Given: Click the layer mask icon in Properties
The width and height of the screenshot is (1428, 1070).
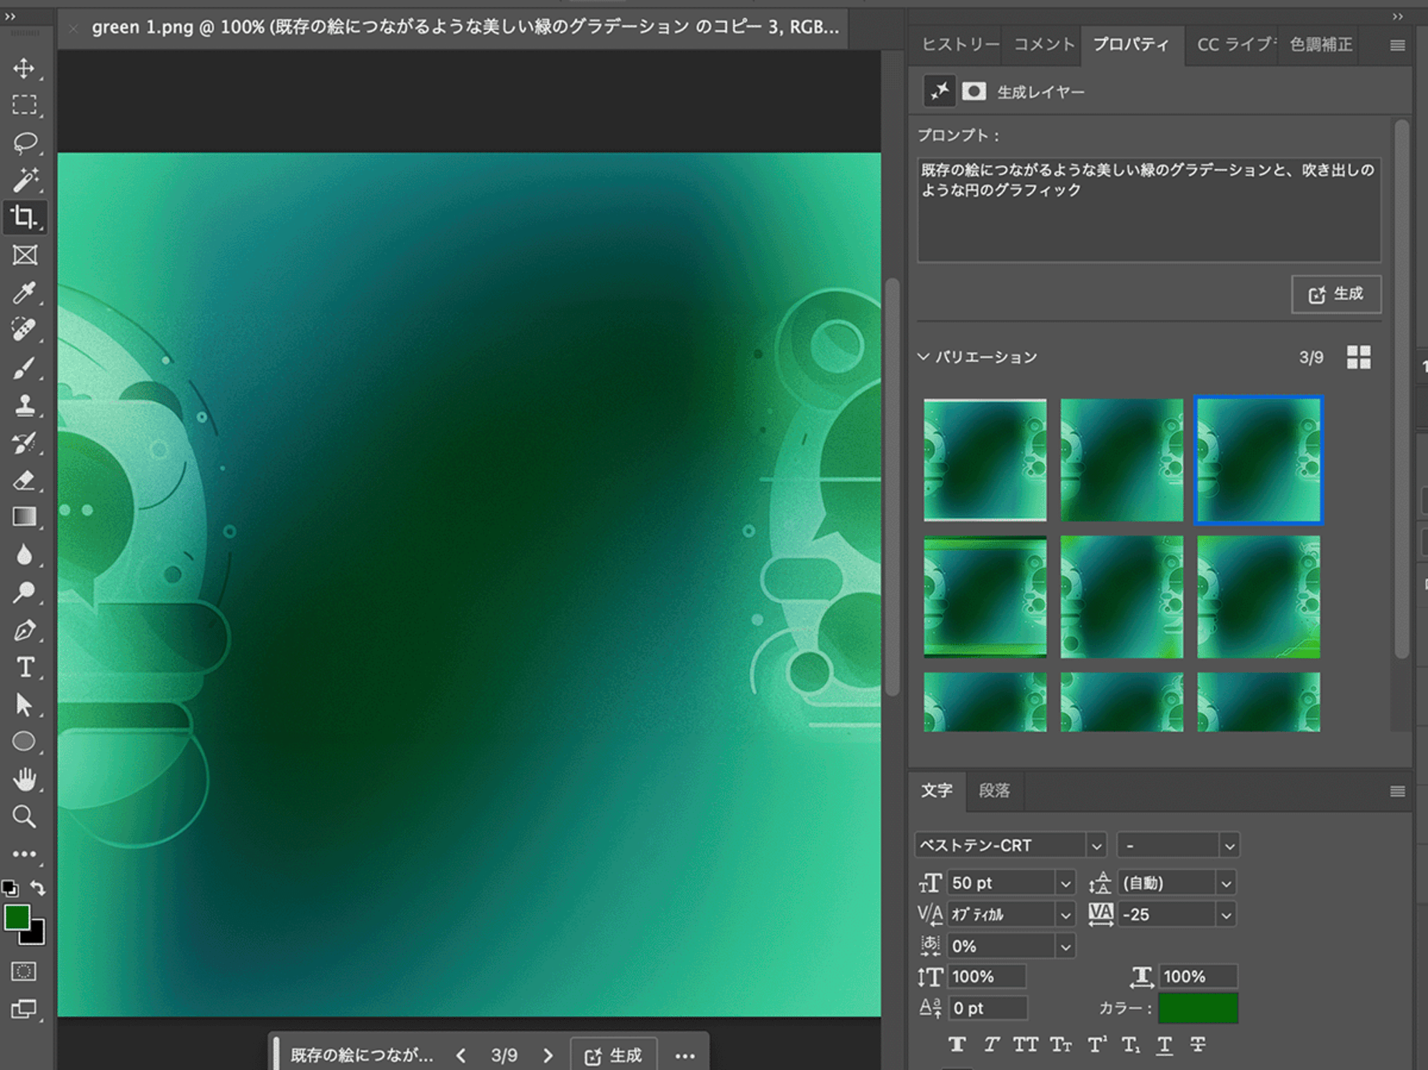Looking at the screenshot, I should click(974, 91).
